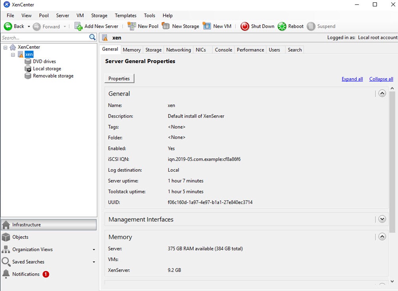The height and width of the screenshot is (291, 398).
Task: Open the Storage menu
Action: tap(99, 15)
